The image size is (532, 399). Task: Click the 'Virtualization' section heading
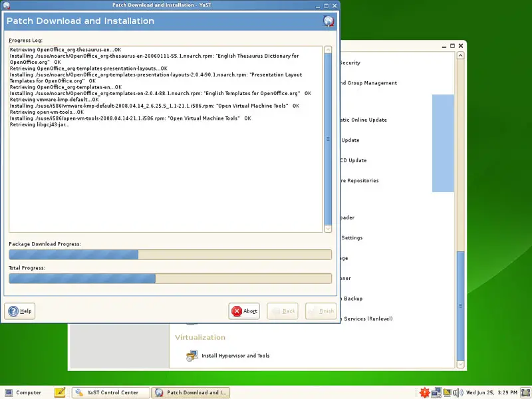(200, 337)
